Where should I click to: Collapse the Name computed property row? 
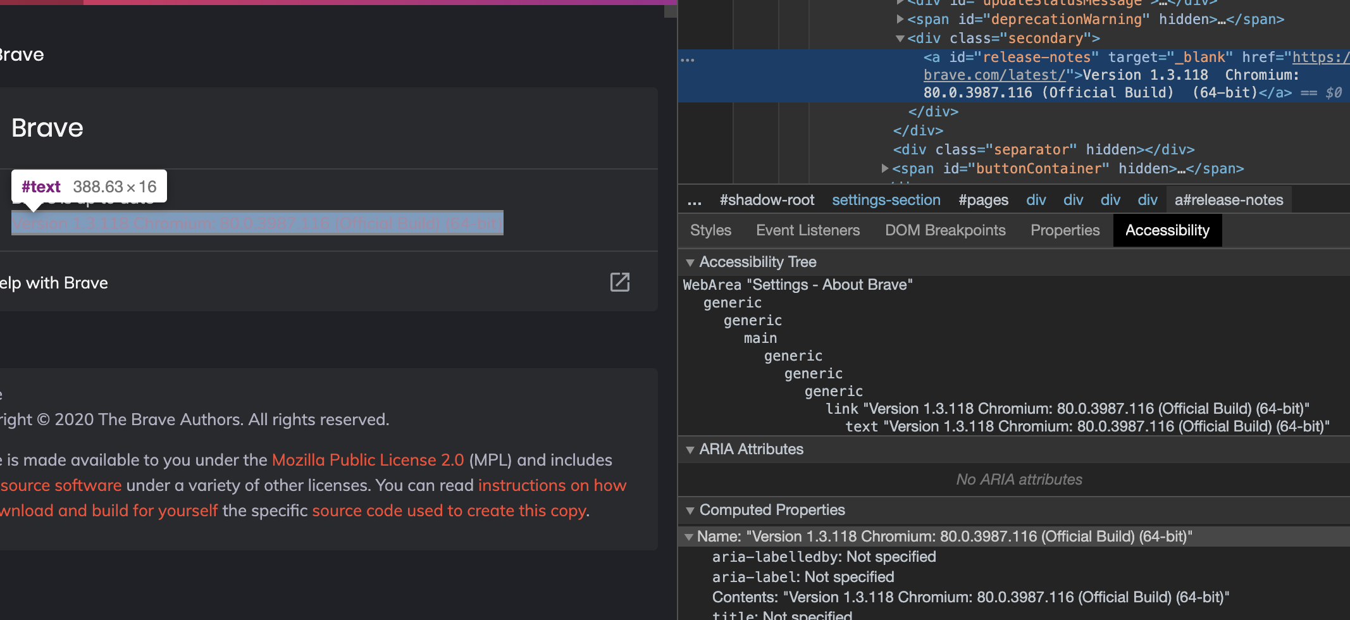pyautogui.click(x=689, y=537)
